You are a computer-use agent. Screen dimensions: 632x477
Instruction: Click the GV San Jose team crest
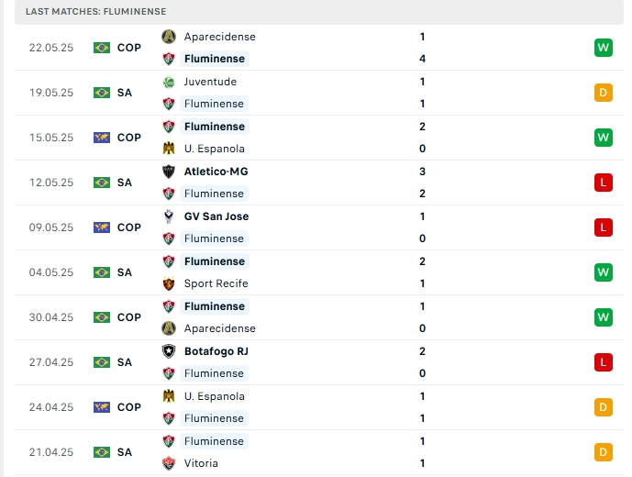click(x=168, y=216)
